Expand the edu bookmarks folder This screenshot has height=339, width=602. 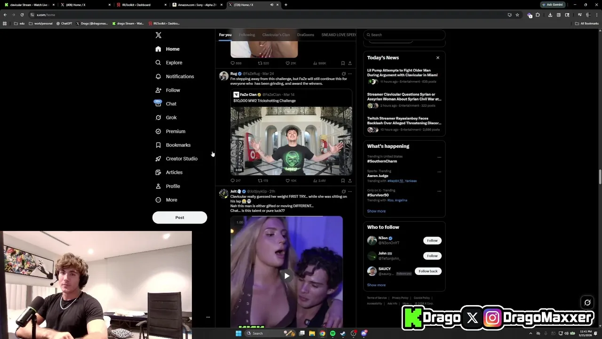tap(19, 24)
